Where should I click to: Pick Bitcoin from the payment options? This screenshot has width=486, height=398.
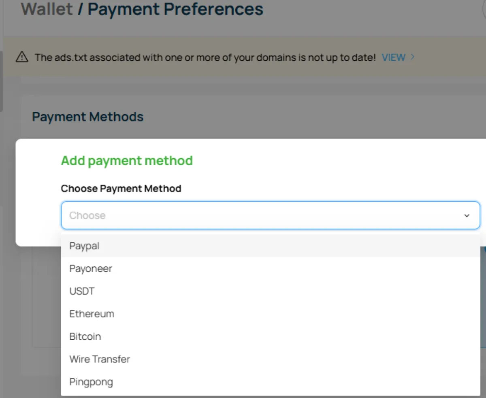85,336
